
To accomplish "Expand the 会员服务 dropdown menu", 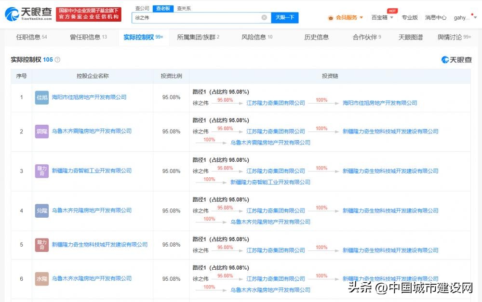I will [349, 18].
